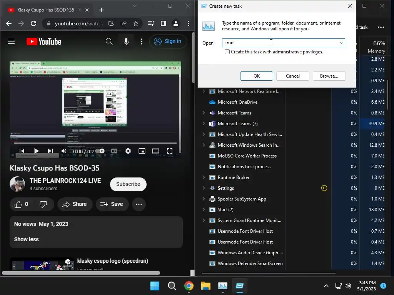Screen dimensions: 394x295
Task: Subscribe to THE PLAINROCK124 LIVE
Action: 128,184
